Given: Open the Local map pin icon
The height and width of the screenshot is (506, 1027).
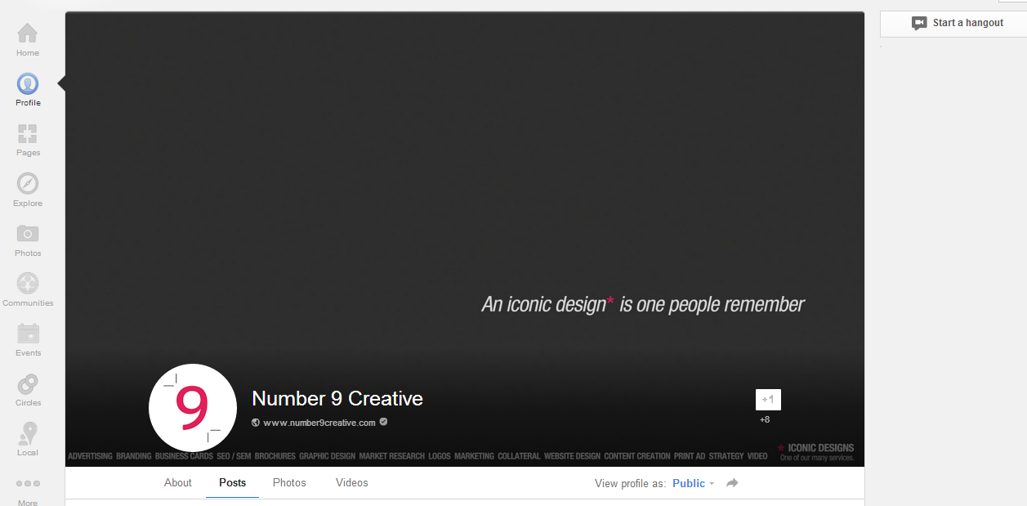Looking at the screenshot, I should click(x=28, y=433).
